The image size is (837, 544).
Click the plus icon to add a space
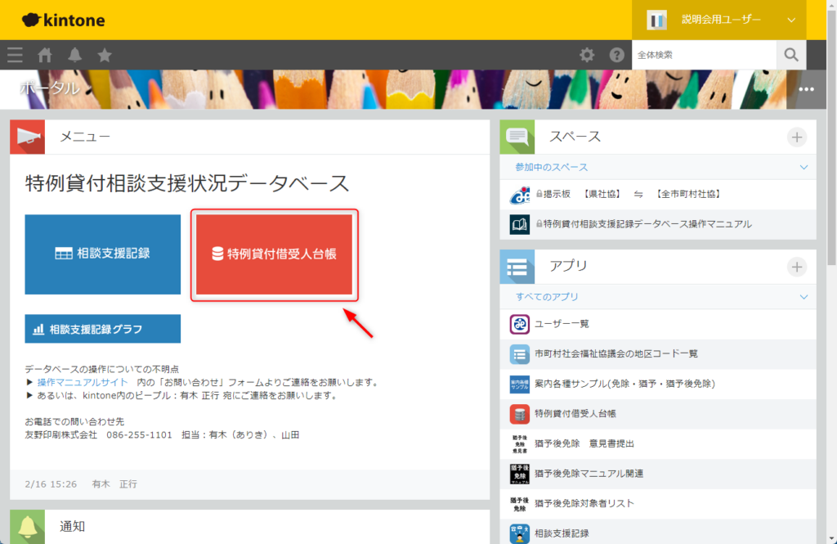797,137
